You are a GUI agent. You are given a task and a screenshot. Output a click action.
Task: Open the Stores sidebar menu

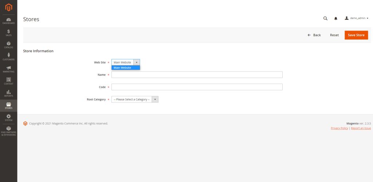click(x=9, y=106)
